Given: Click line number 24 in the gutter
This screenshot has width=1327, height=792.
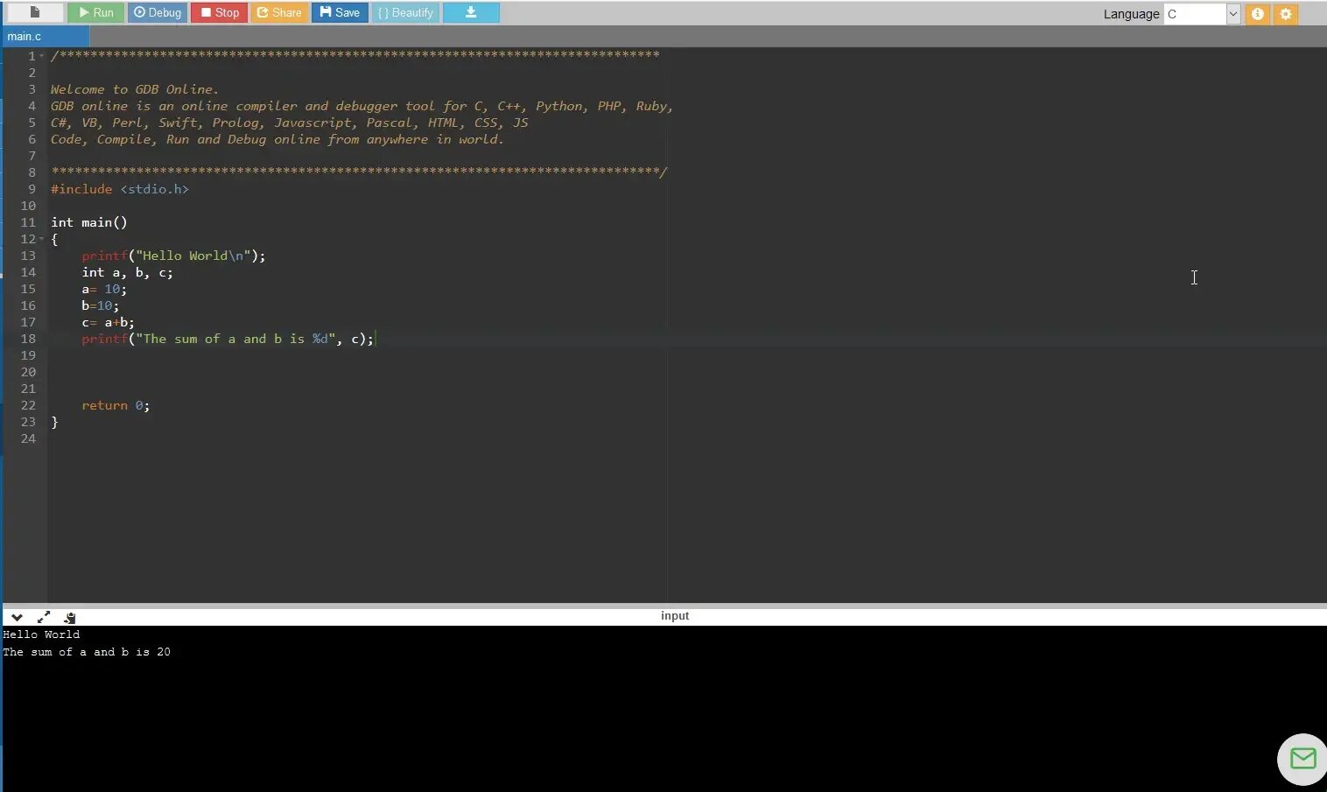Looking at the screenshot, I should pos(28,438).
